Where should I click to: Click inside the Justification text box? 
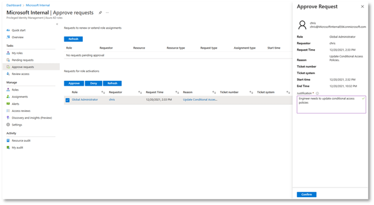(x=331, y=105)
